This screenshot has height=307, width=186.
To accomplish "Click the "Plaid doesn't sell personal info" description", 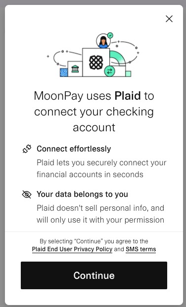I will (100, 214).
